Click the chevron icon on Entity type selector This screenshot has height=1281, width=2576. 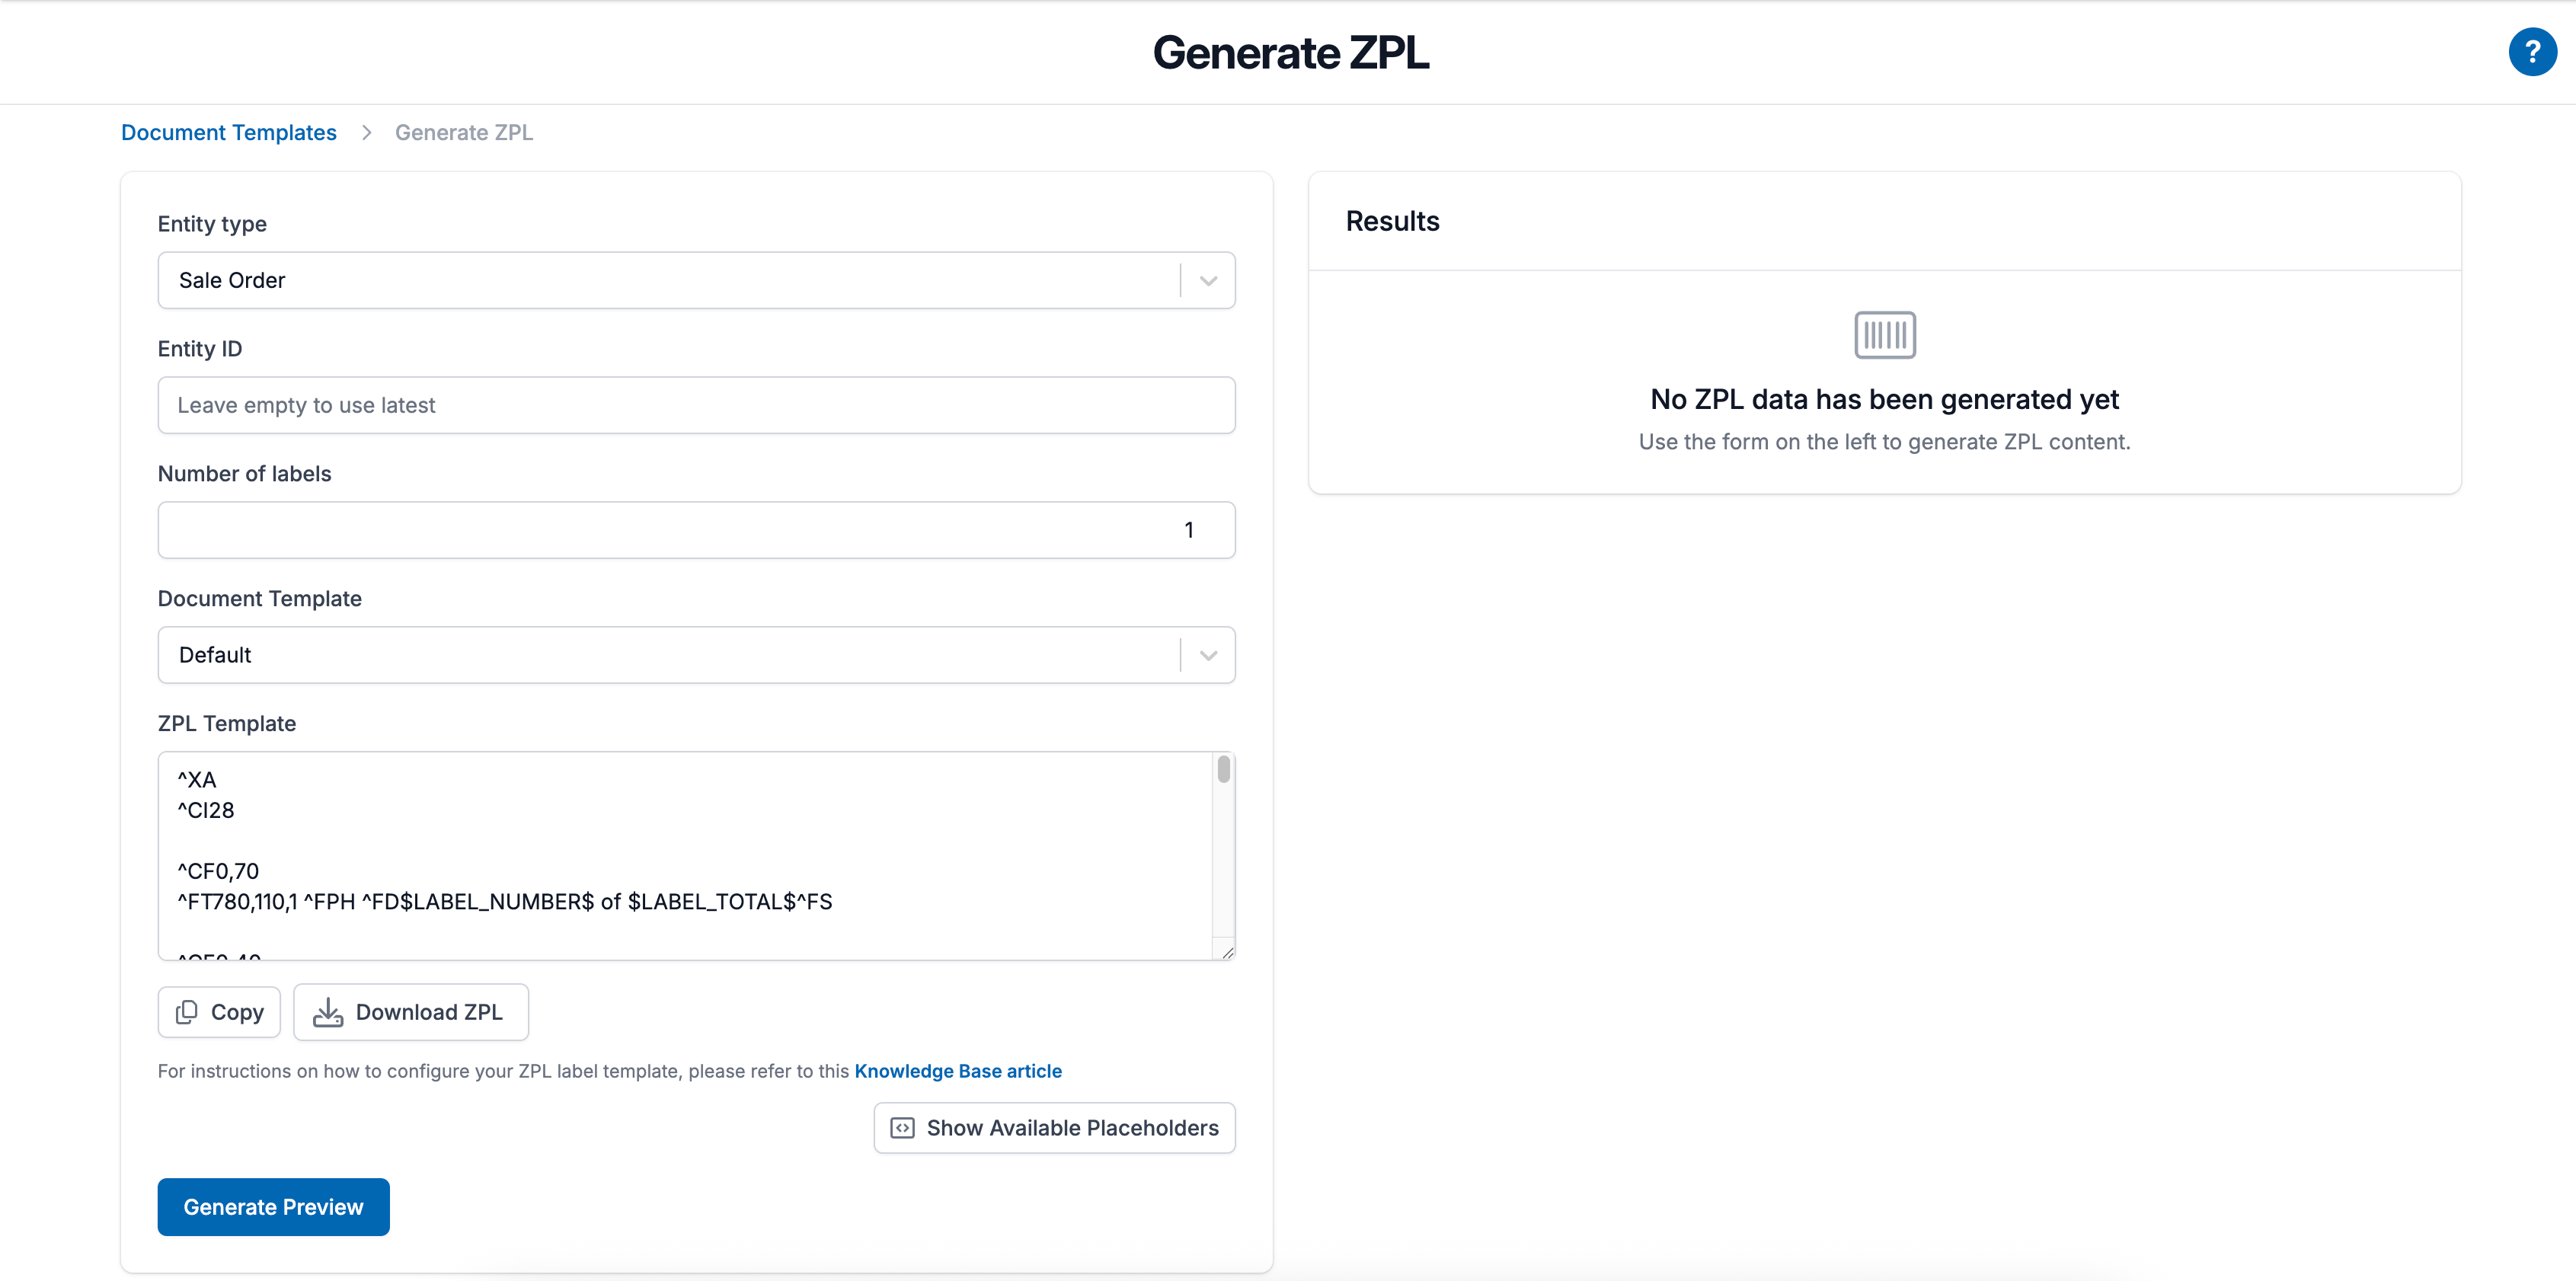tap(1207, 280)
